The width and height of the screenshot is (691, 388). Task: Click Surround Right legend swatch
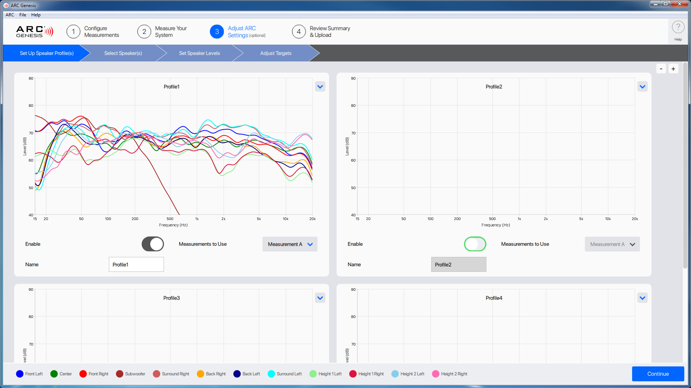click(x=157, y=374)
